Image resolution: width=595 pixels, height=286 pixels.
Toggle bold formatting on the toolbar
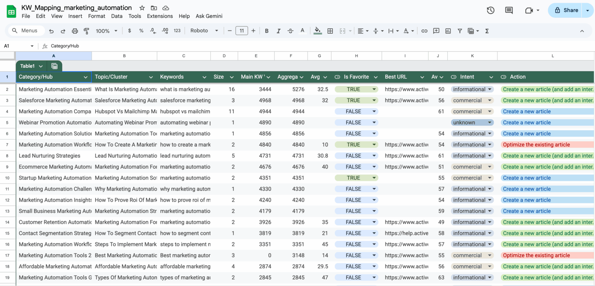click(x=267, y=31)
